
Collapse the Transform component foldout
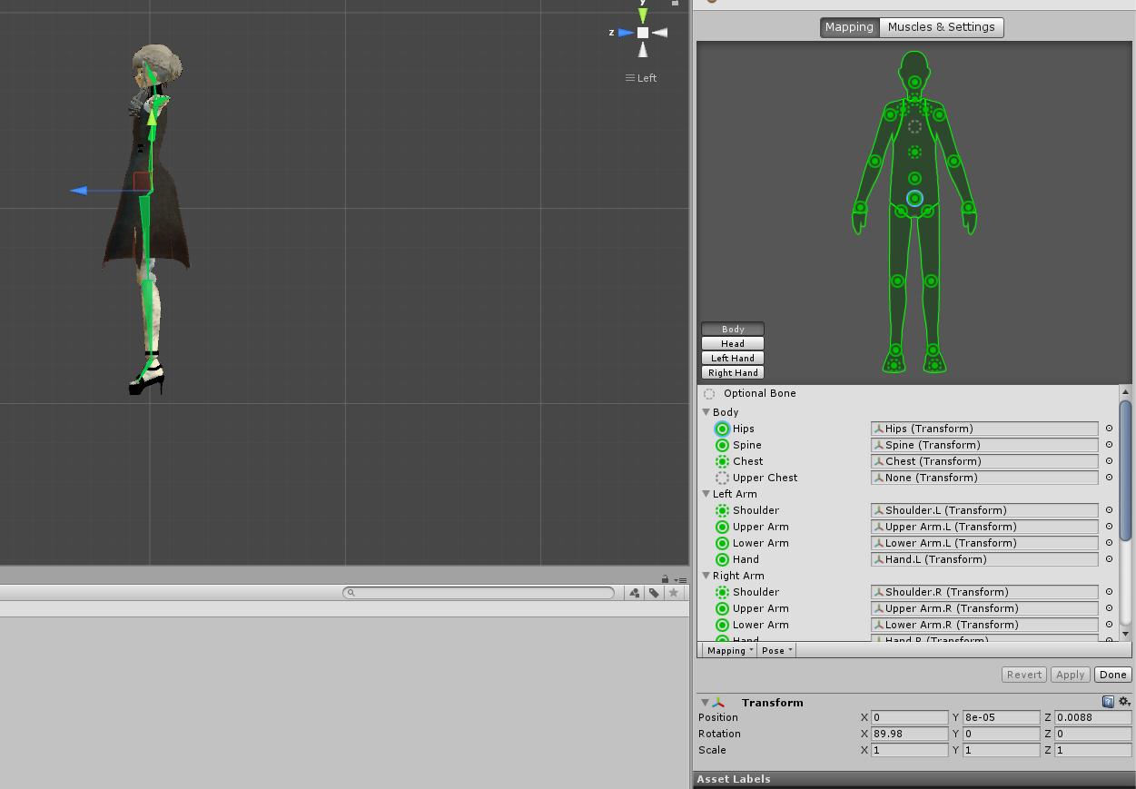pyautogui.click(x=705, y=703)
